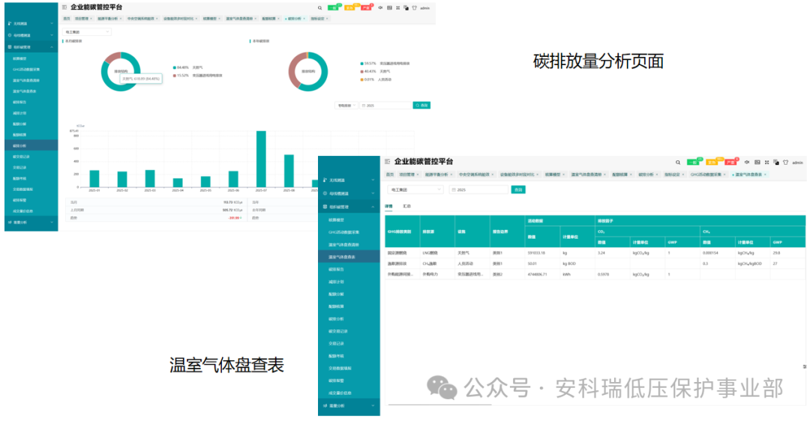The height and width of the screenshot is (421, 810).
Task: Click 0.01% 人员活动 legend swatch in carbon analysis window
Action: click(362, 79)
